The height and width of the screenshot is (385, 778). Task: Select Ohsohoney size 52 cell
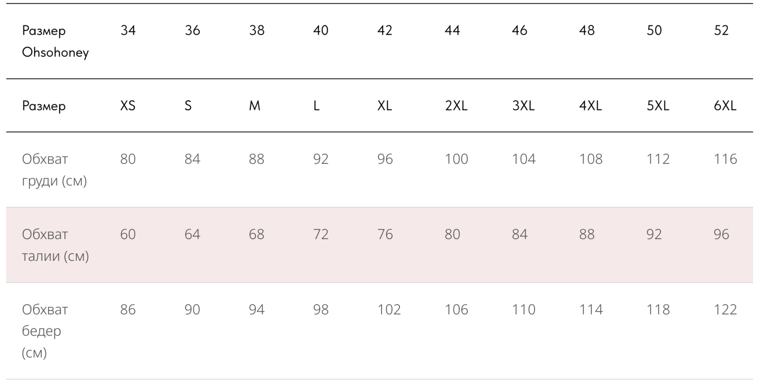[x=721, y=31]
